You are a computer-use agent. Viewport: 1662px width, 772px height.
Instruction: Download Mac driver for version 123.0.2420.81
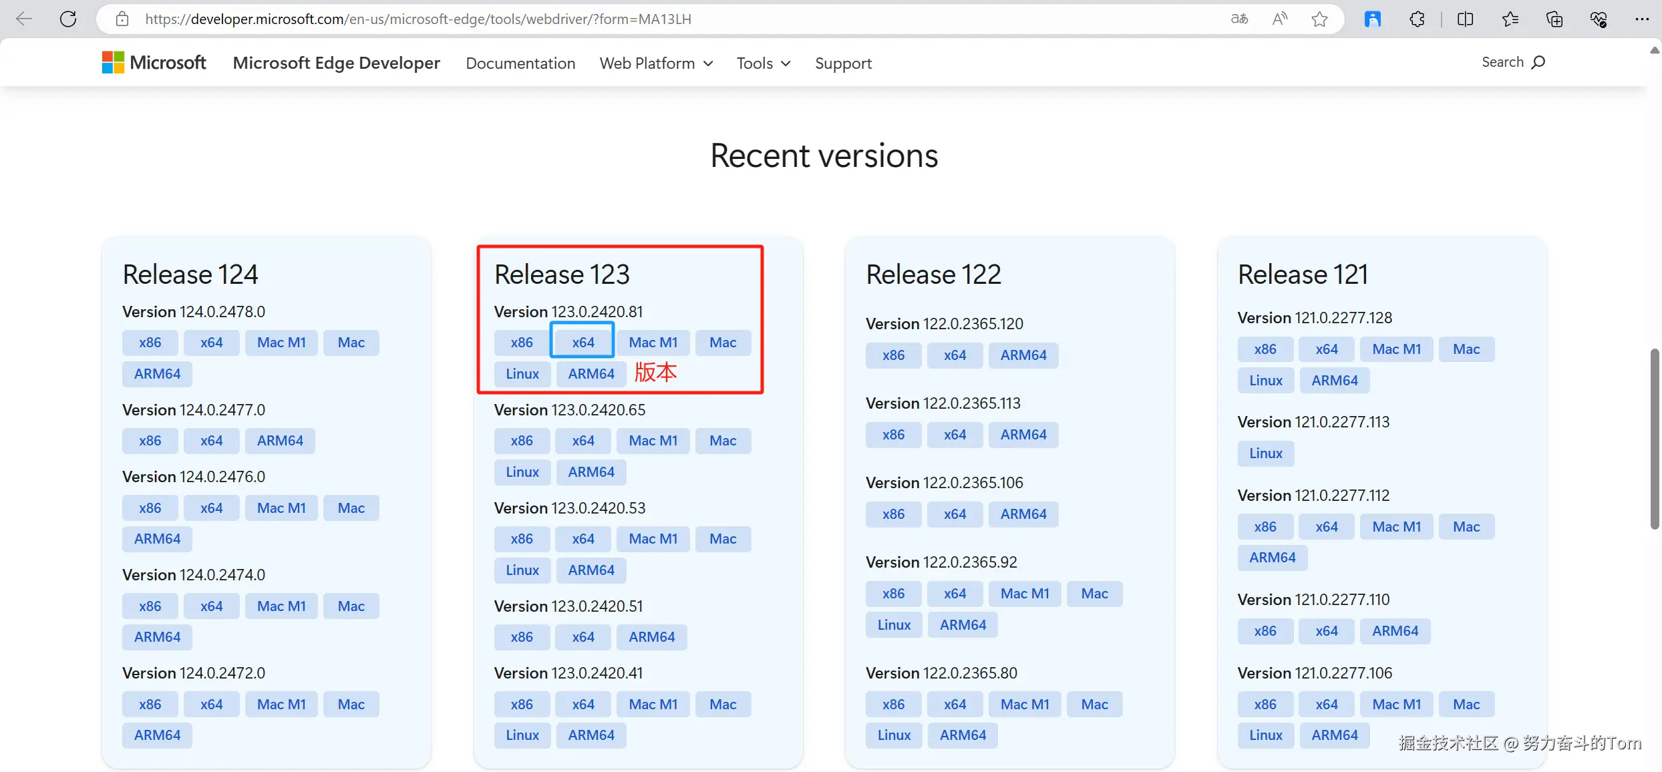coord(723,343)
